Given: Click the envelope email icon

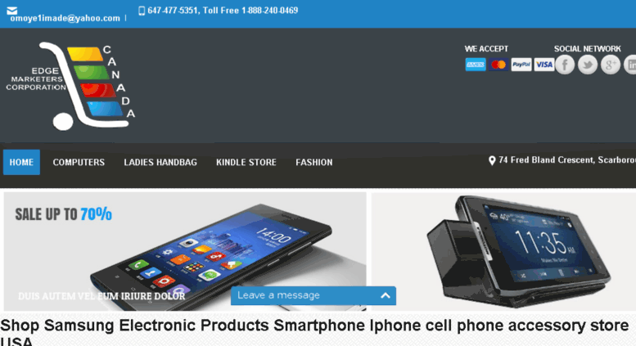Looking at the screenshot, I should click(12, 10).
